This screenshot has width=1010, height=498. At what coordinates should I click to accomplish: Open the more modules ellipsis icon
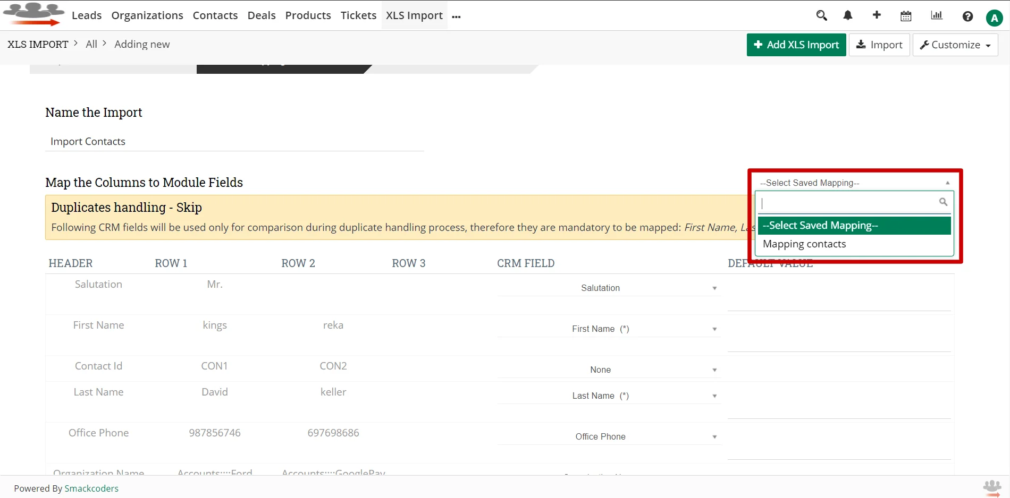(x=456, y=17)
